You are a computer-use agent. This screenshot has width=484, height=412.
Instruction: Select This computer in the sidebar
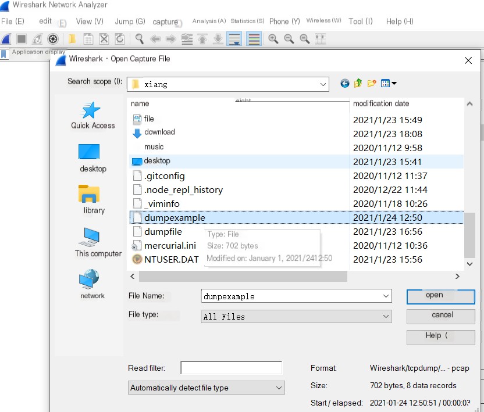[98, 242]
